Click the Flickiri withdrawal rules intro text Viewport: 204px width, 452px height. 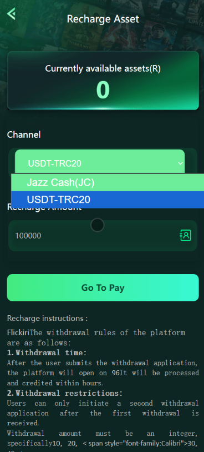coord(96,338)
